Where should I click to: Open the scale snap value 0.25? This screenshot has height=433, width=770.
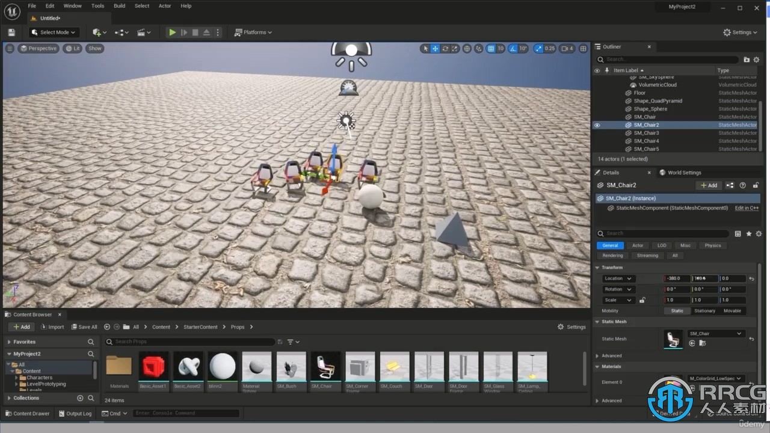pyautogui.click(x=550, y=49)
